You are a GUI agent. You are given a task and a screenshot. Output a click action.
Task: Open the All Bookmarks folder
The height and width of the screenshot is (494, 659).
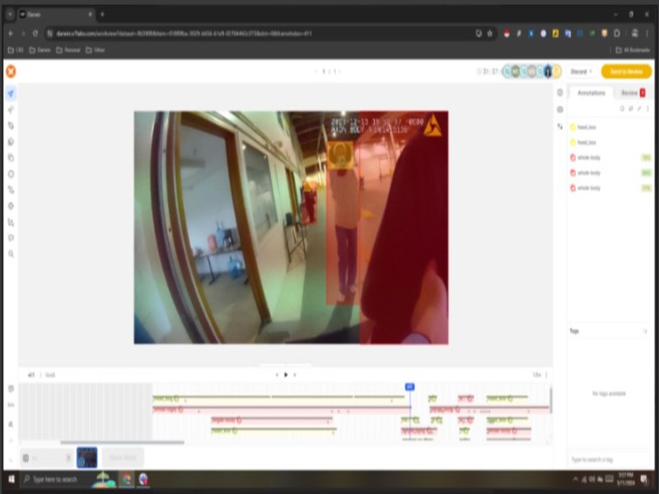633,50
